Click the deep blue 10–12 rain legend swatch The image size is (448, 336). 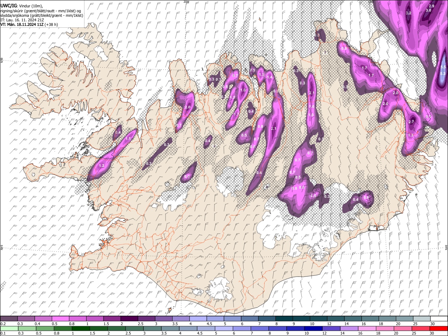point(314,328)
